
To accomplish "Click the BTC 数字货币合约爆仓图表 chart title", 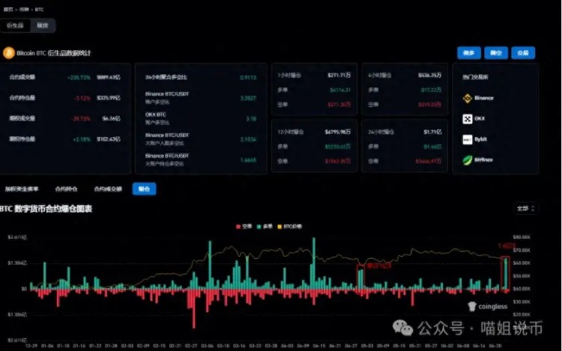I will point(46,209).
